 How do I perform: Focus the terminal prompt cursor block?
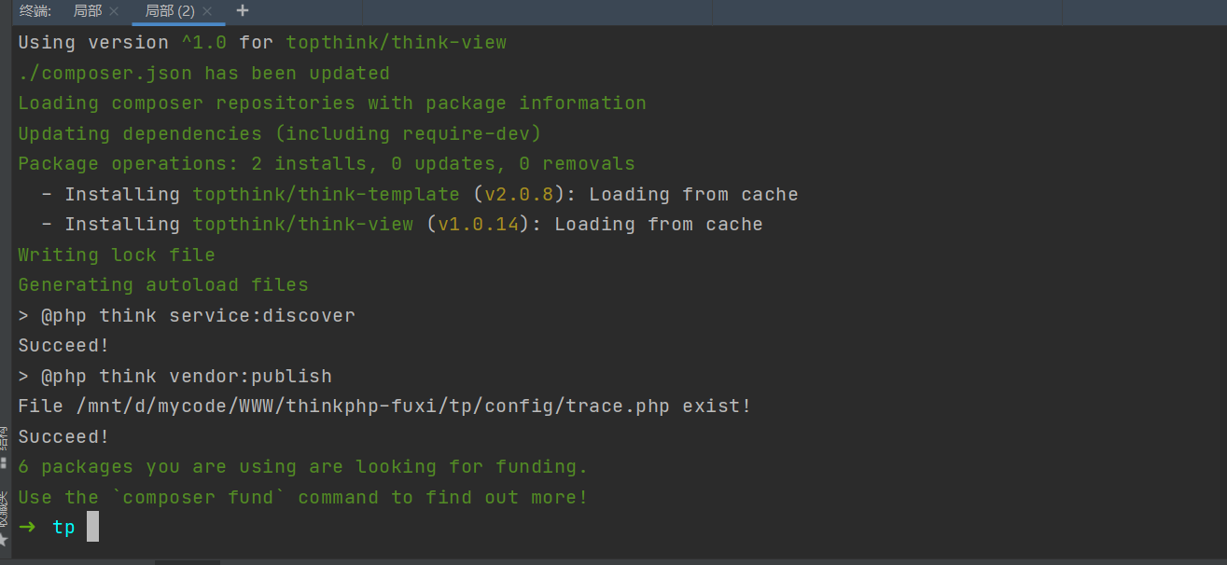point(92,527)
